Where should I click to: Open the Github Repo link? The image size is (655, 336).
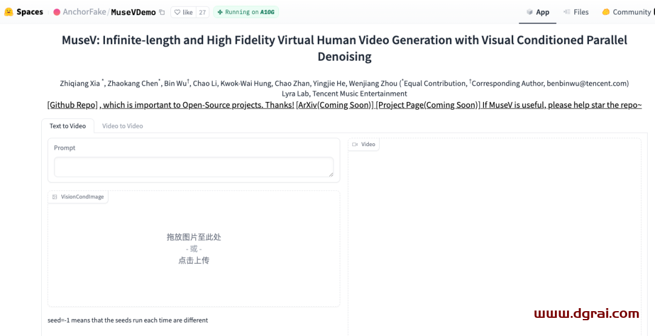[73, 105]
